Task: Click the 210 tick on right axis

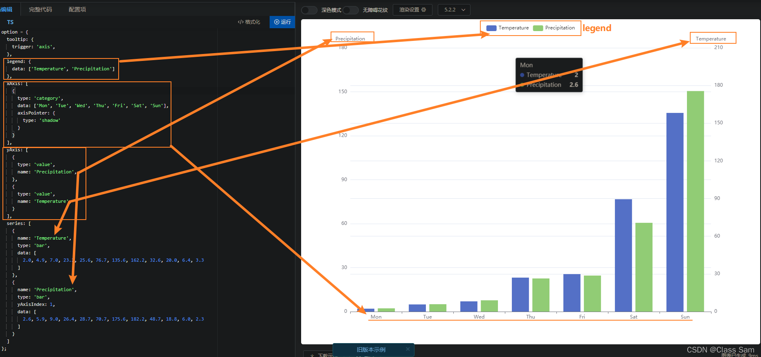Action: (x=718, y=47)
